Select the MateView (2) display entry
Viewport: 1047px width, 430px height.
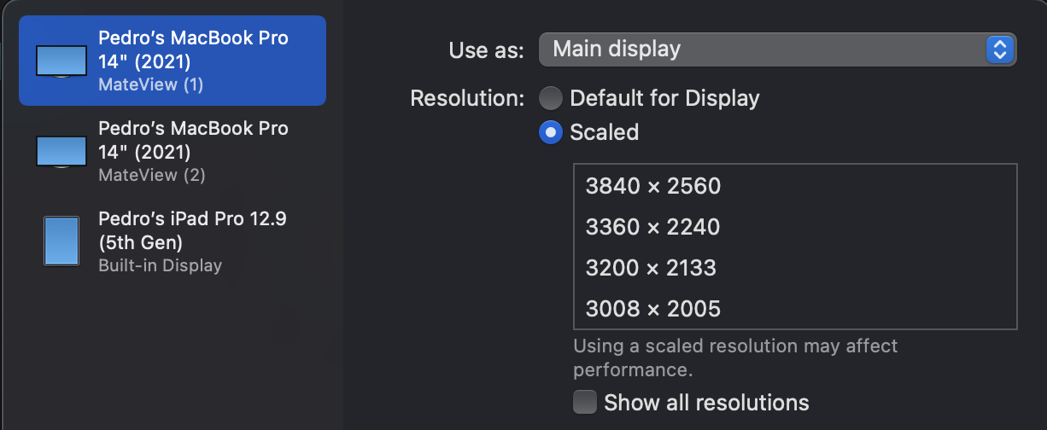click(x=173, y=151)
